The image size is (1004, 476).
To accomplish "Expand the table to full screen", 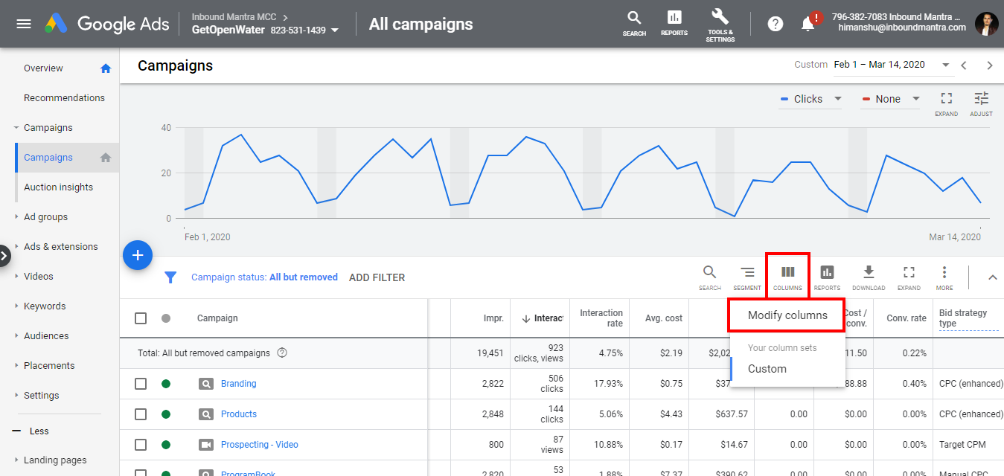I will pos(909,277).
